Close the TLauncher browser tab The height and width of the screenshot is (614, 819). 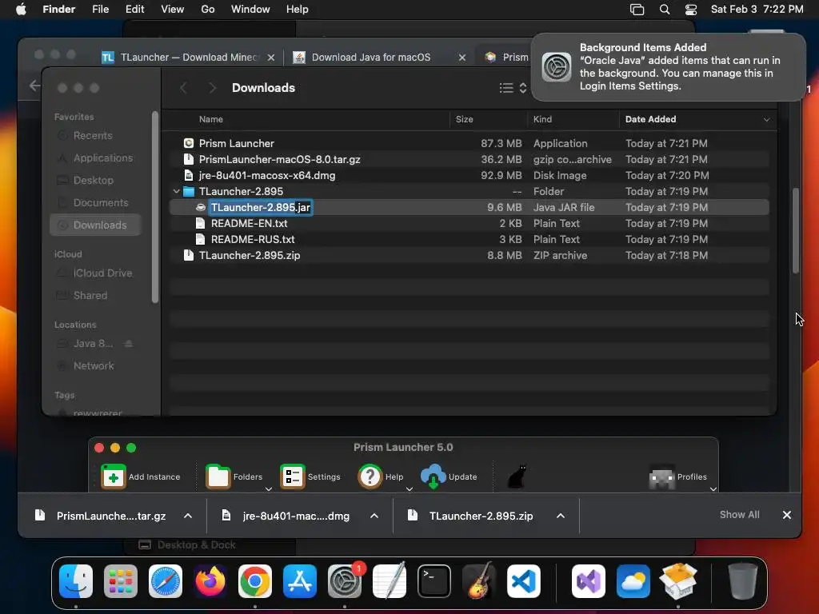click(x=271, y=58)
